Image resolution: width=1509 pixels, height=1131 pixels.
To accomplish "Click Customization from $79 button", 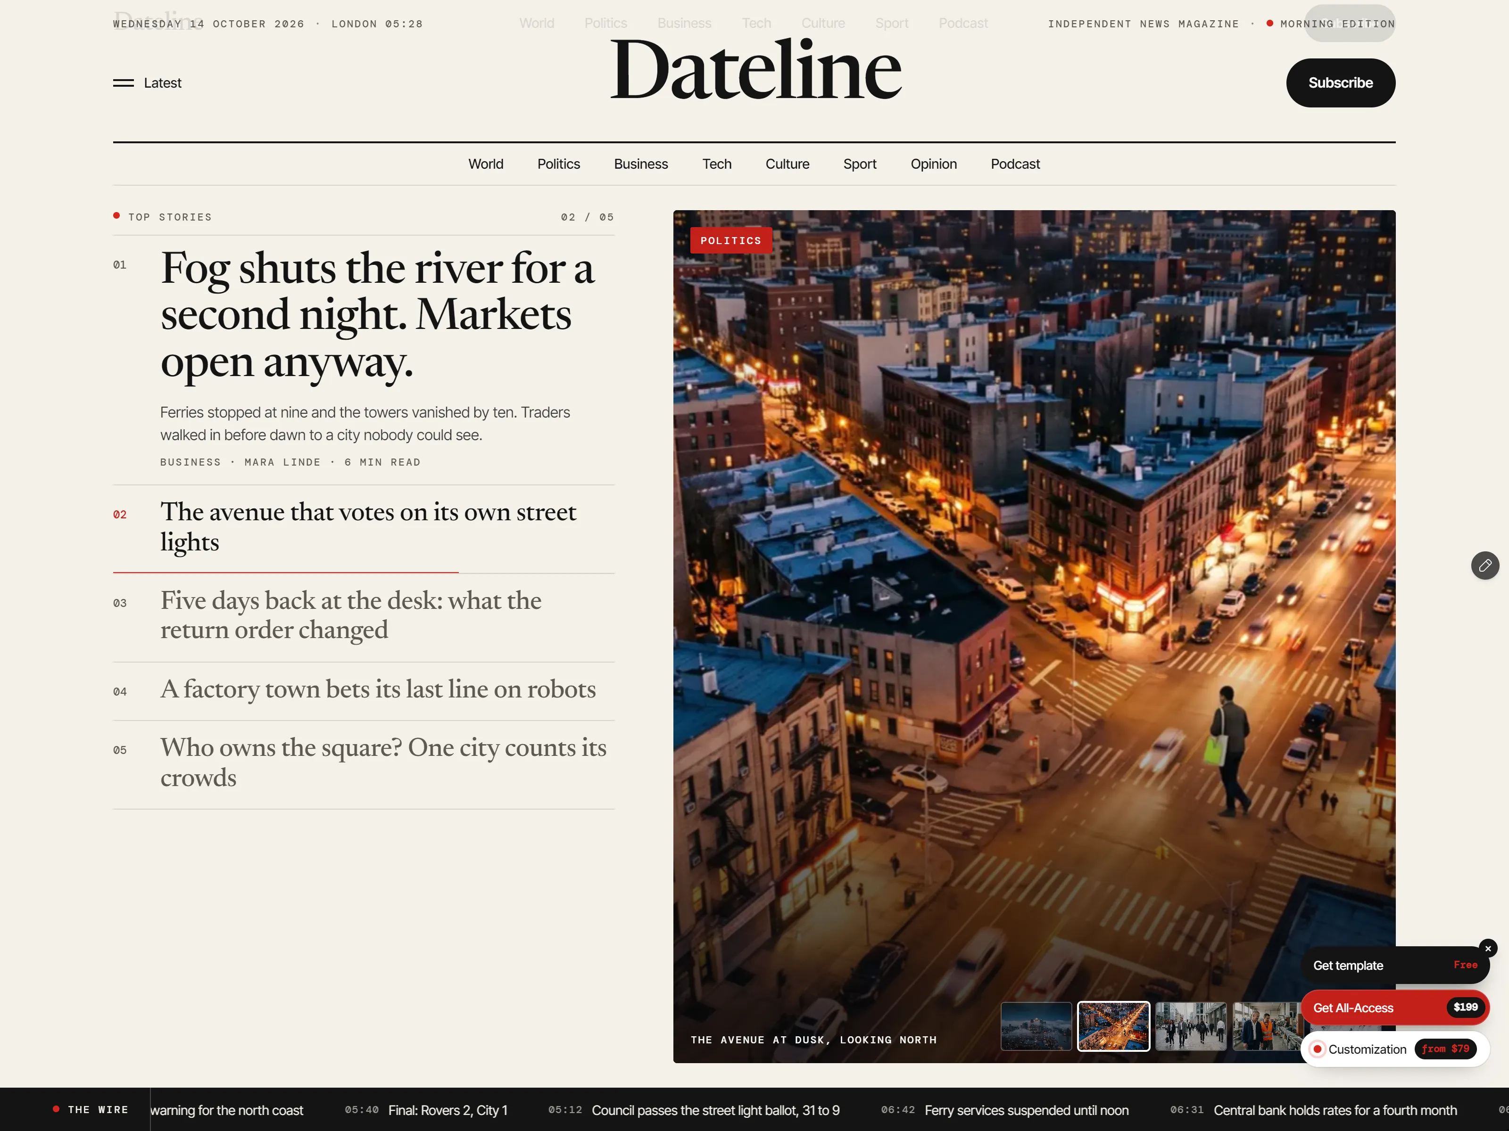I will tap(1394, 1049).
